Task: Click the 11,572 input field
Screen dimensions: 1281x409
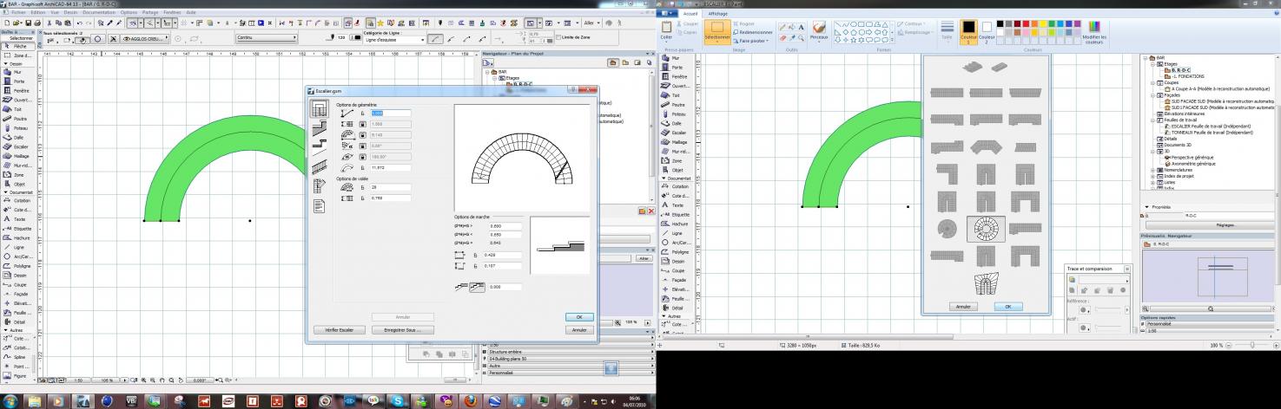Action: (x=391, y=167)
